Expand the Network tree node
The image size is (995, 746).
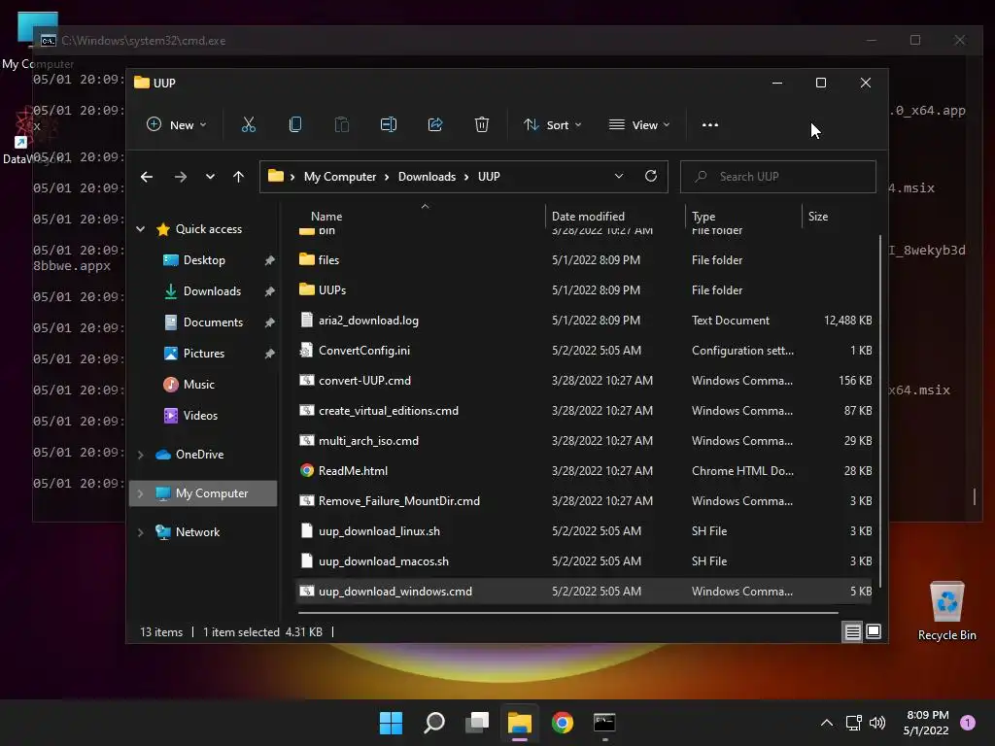click(x=140, y=532)
